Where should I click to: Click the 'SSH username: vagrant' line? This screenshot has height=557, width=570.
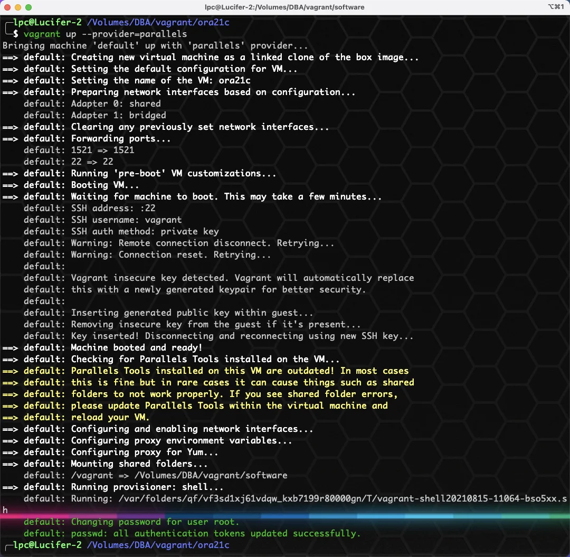(x=102, y=220)
